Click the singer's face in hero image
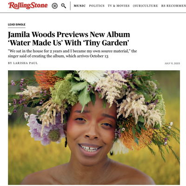 click(92, 130)
